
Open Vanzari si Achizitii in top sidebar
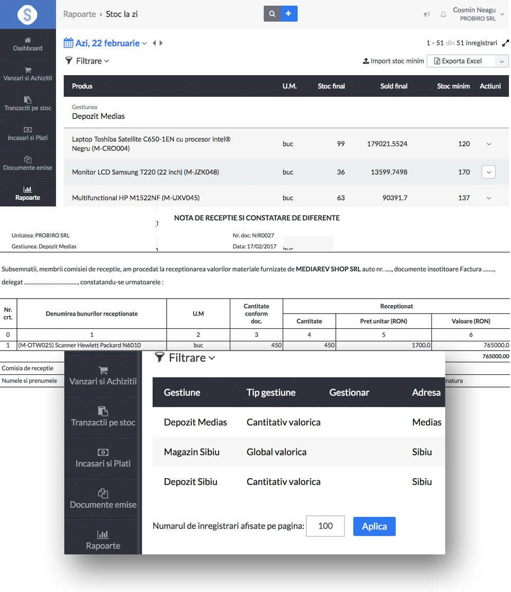[x=28, y=74]
